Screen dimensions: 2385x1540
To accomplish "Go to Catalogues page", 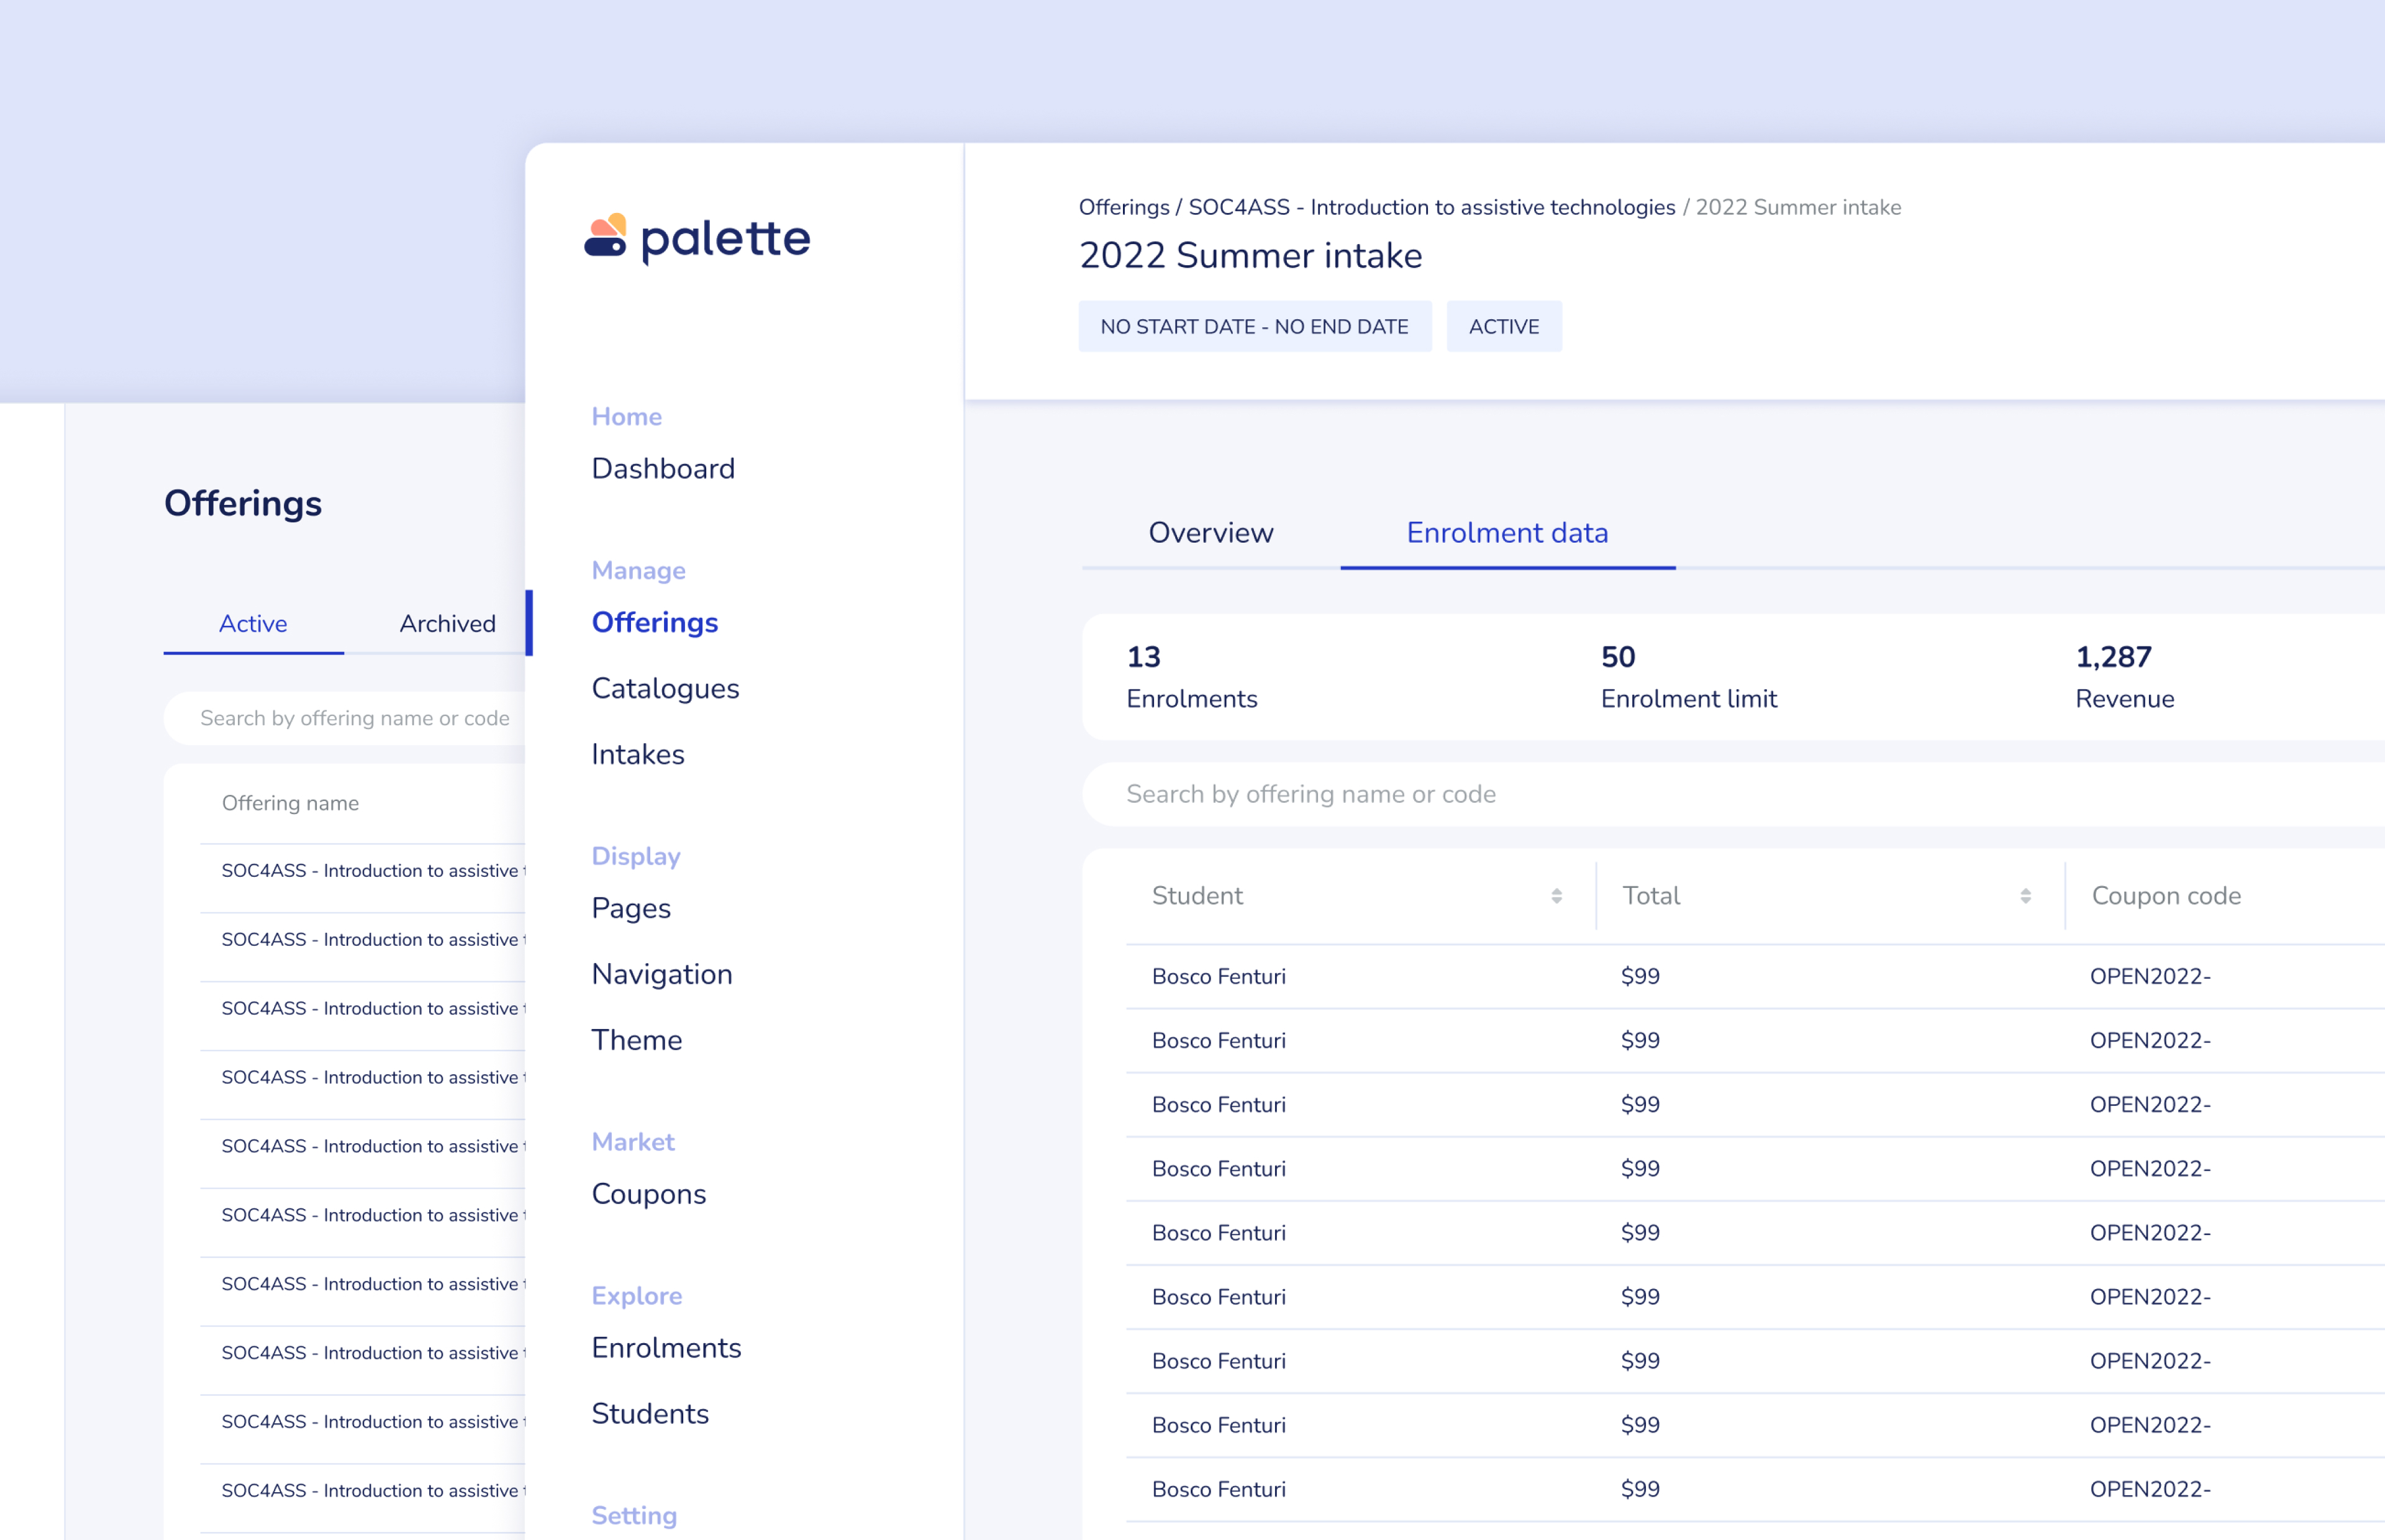I will click(665, 688).
